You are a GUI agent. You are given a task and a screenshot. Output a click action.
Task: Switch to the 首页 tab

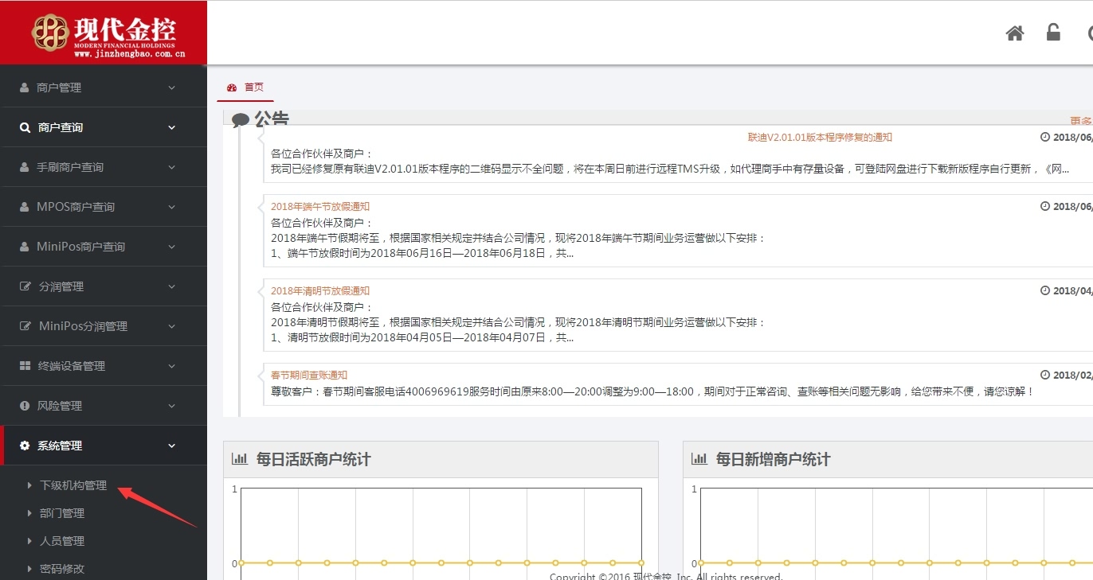click(x=245, y=88)
